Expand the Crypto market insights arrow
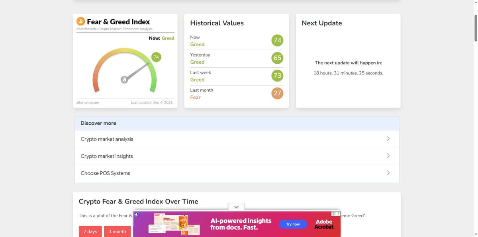The width and height of the screenshot is (478, 237). click(x=388, y=156)
